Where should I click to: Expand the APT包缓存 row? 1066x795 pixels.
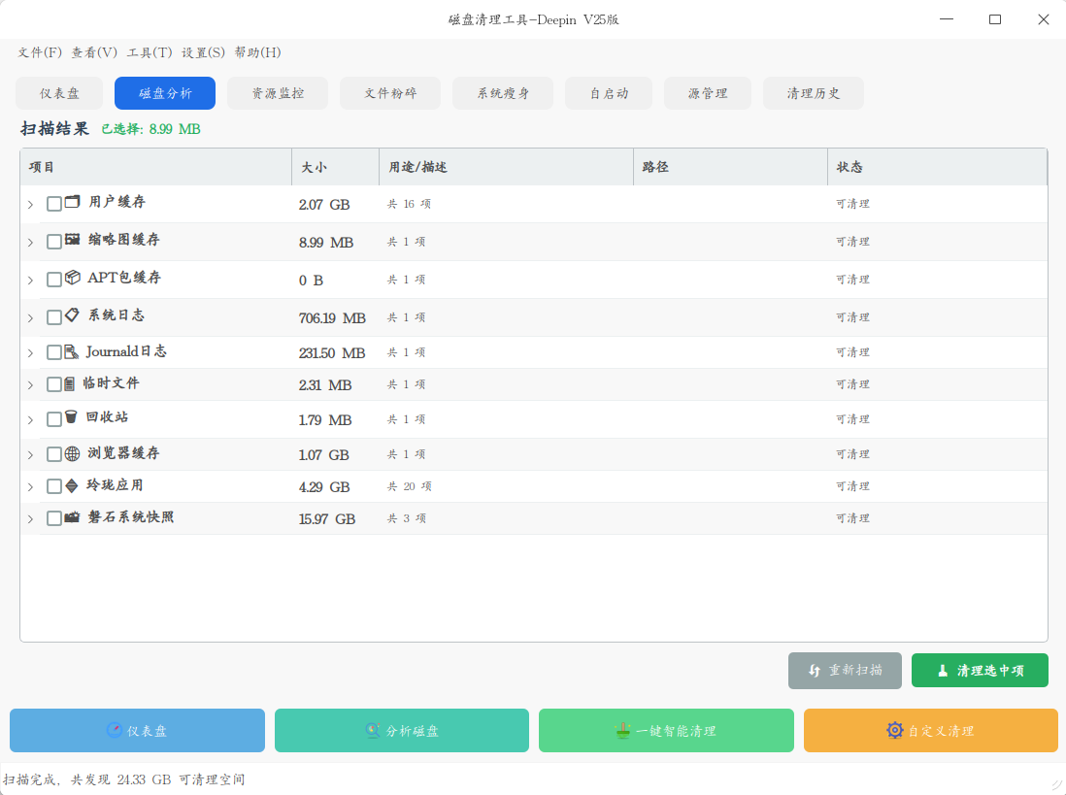click(x=31, y=281)
